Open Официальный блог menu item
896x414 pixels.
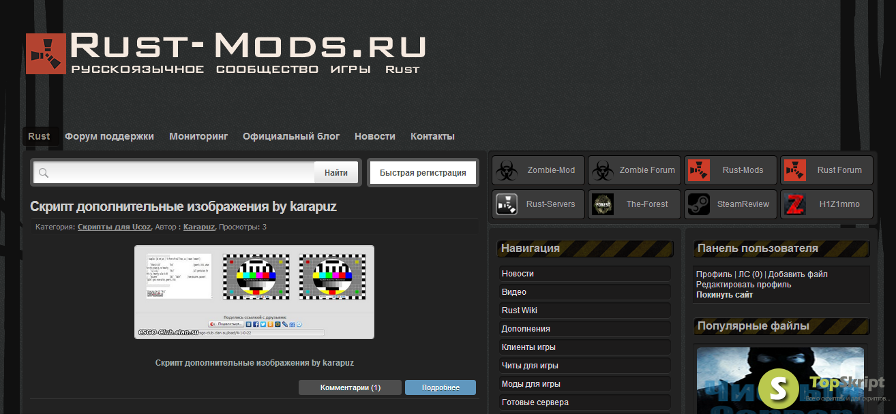click(291, 136)
